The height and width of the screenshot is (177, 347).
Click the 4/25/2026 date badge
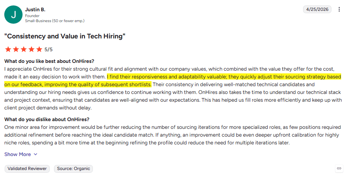pos(317,9)
